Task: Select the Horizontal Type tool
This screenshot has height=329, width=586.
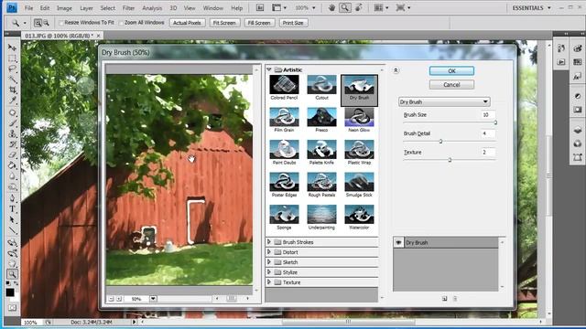Action: (x=12, y=209)
